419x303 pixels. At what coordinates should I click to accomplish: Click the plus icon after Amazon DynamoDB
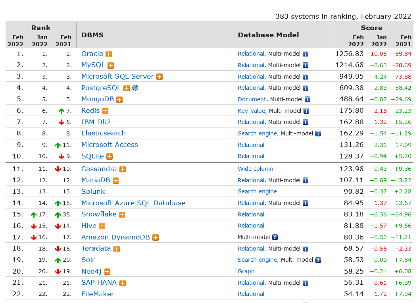pos(156,237)
